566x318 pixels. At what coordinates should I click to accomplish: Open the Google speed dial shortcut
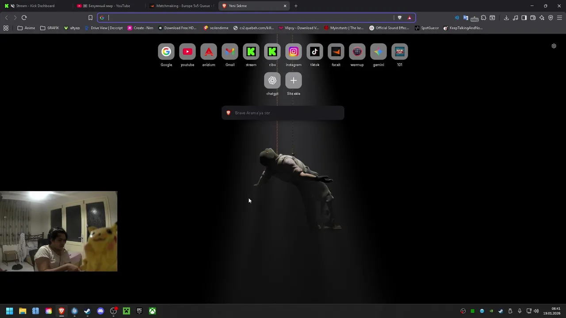[166, 52]
